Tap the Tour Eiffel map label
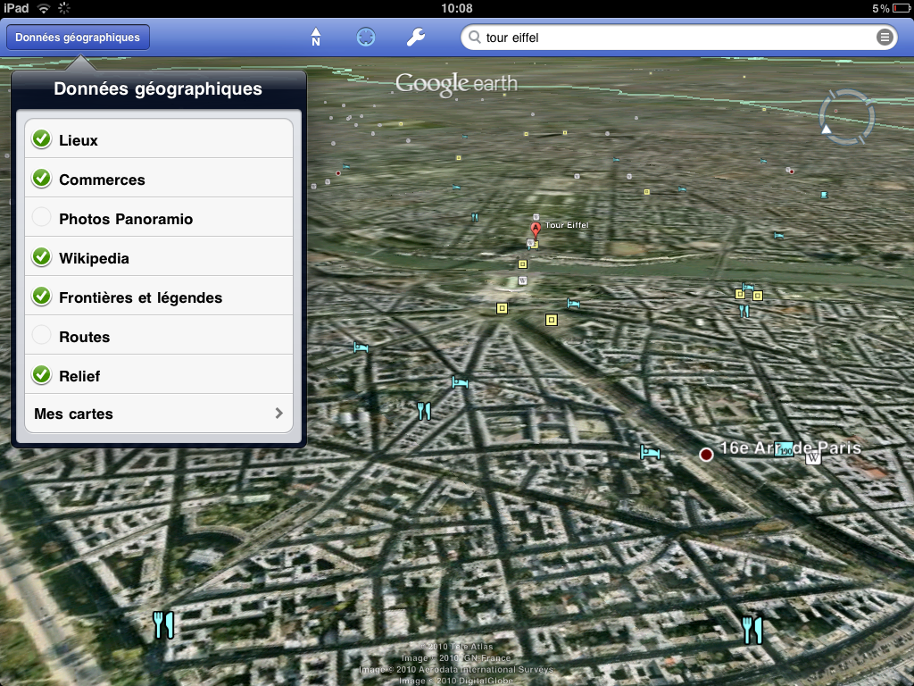The width and height of the screenshot is (914, 686). pos(567,225)
